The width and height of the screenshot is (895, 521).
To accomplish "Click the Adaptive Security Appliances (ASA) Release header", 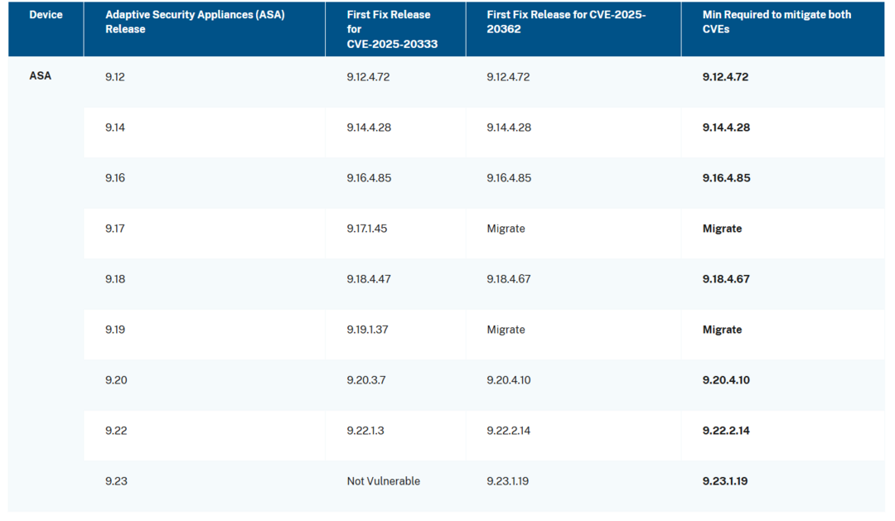I will (195, 22).
